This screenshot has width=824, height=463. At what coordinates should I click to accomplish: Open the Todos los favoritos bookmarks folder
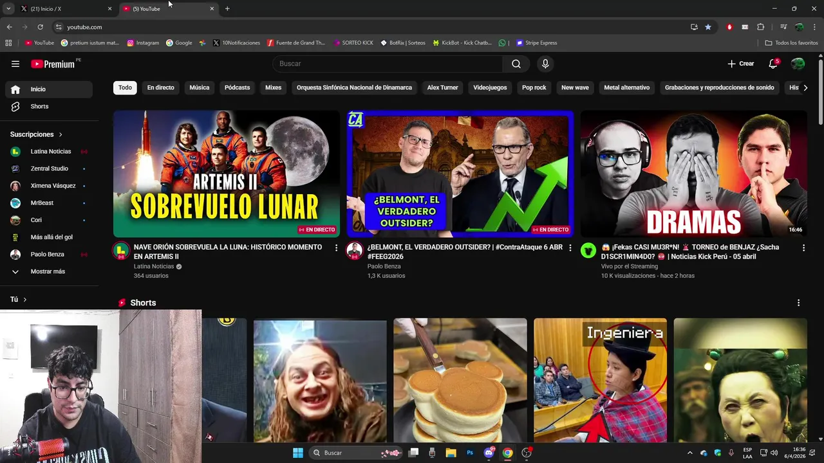(792, 43)
